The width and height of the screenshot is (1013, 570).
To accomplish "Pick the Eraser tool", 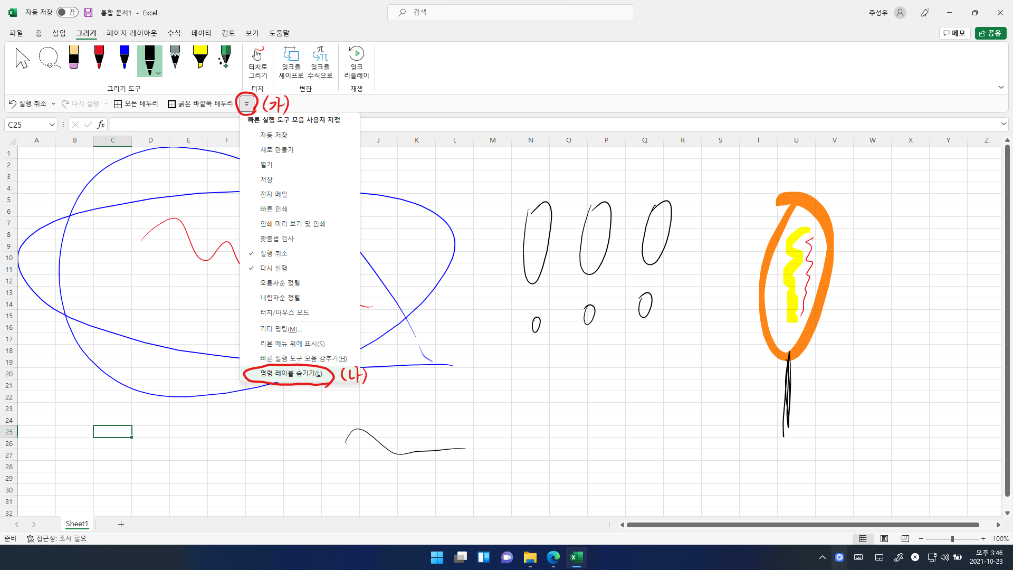I will (74, 58).
